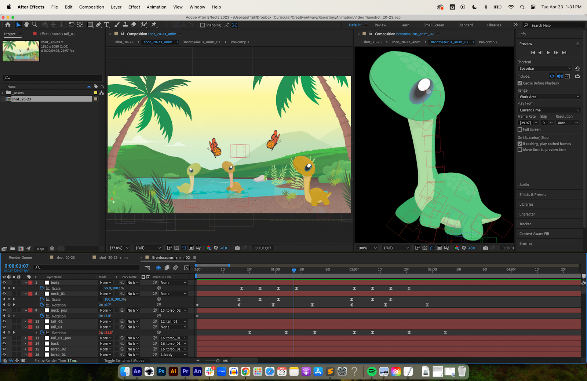The width and height of the screenshot is (587, 381).
Task: Select the Clone Stamp tool
Action: click(x=125, y=25)
